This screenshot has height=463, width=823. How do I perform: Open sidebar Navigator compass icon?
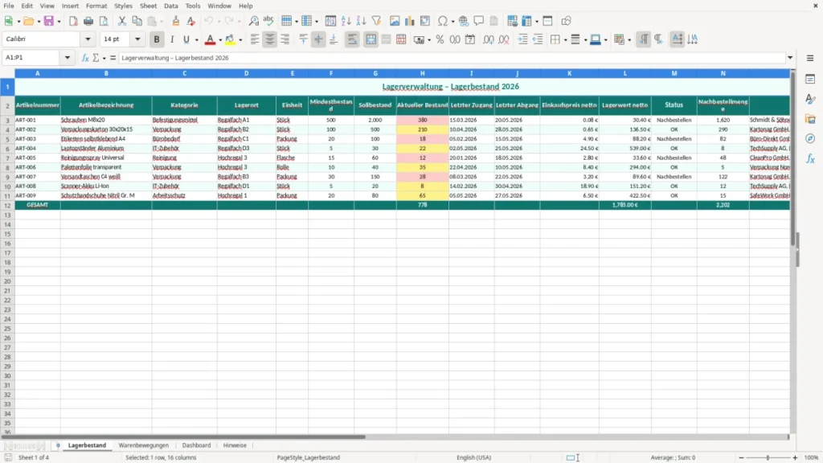pyautogui.click(x=810, y=138)
